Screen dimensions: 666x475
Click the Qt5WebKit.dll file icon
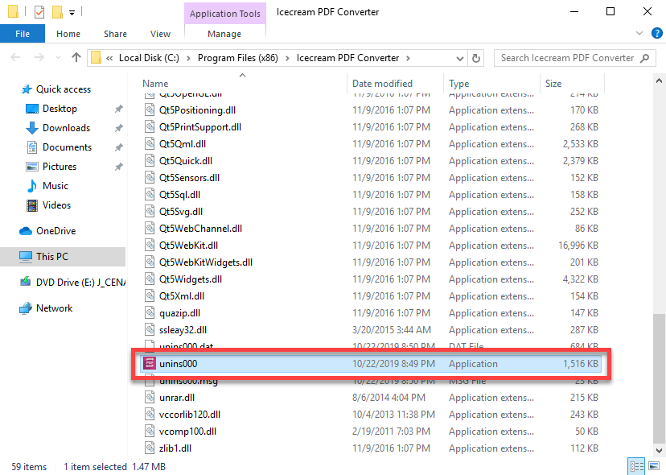pyautogui.click(x=150, y=246)
